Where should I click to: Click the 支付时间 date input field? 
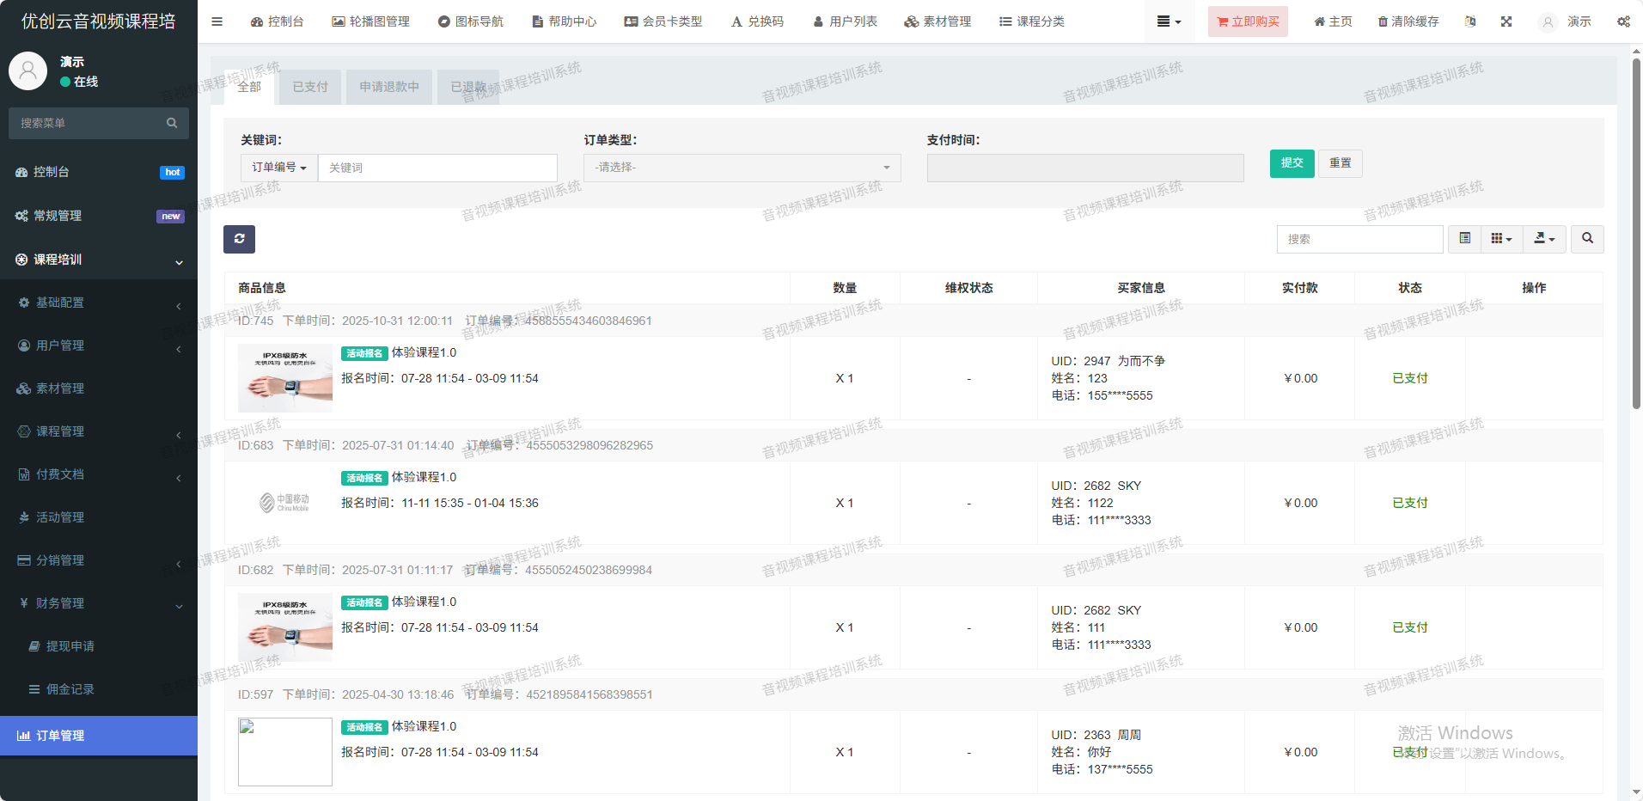click(1084, 168)
